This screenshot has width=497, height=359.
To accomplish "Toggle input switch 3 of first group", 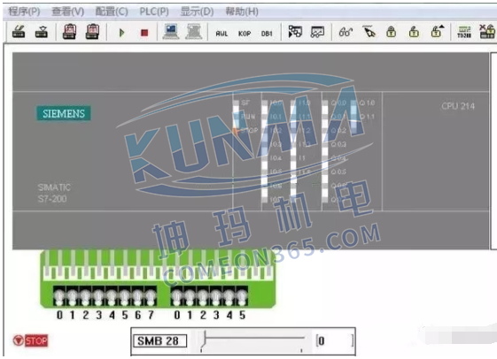I will (x=98, y=297).
